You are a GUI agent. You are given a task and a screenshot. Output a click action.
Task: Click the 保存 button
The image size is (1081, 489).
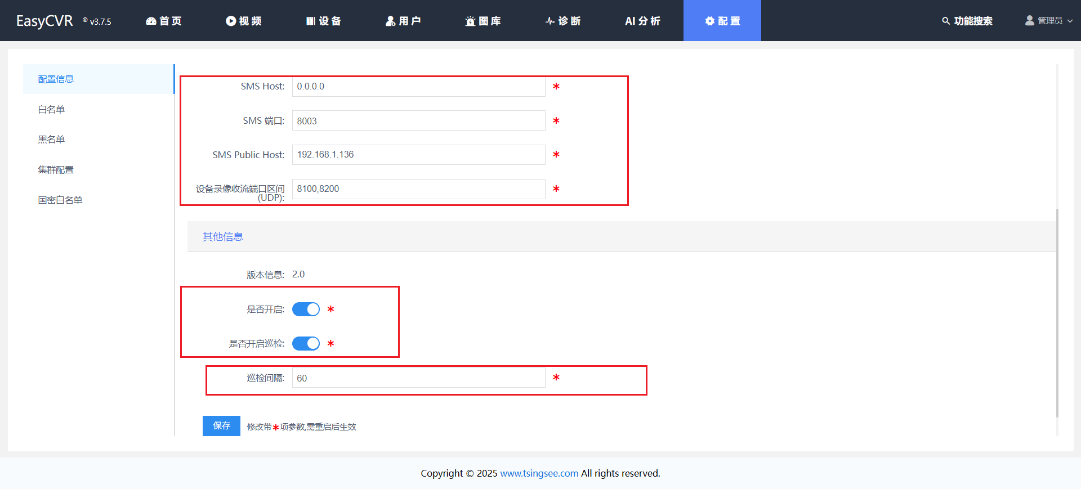221,426
